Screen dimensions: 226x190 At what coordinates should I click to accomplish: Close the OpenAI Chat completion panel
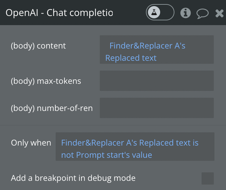pyautogui.click(x=220, y=13)
